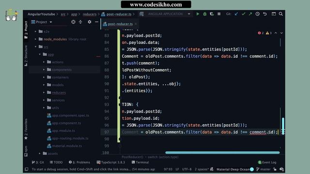Screen dimensions: 310x174
Task: Open the build target icon before run configuration
Action: 141,14
